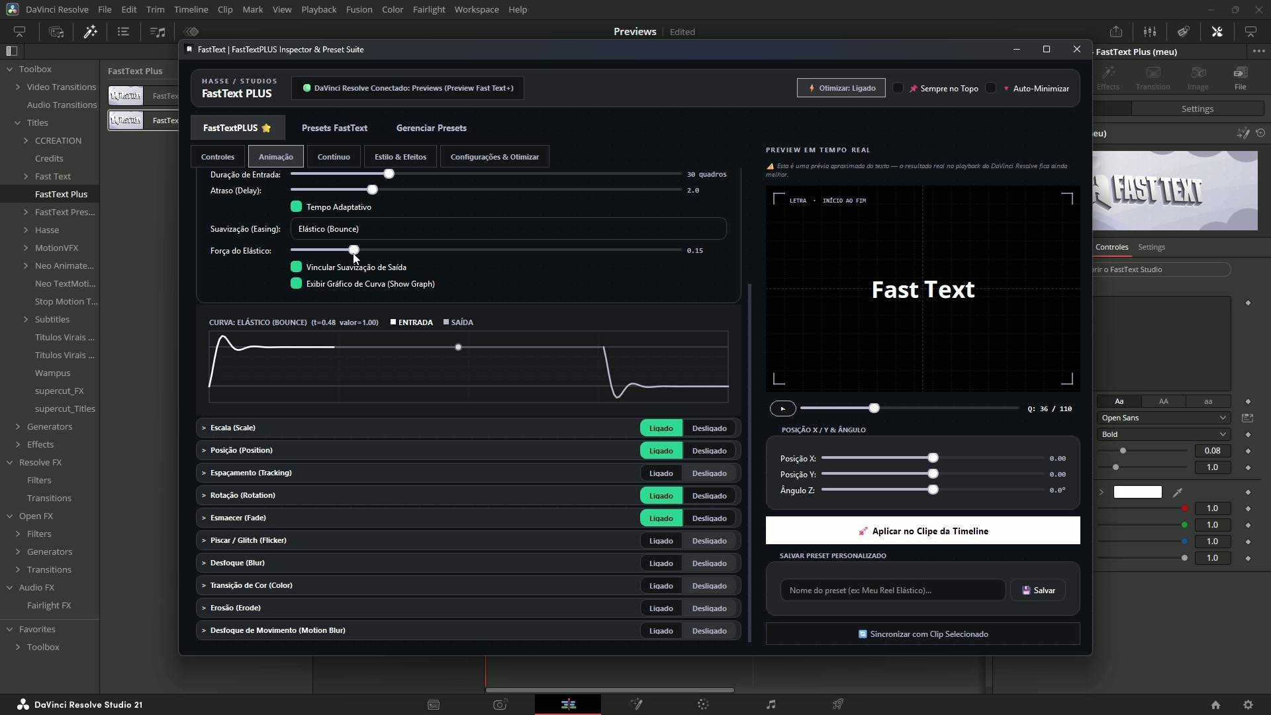The image size is (1271, 715).
Task: Toggle the sidebar panel layout icon
Action: (11, 51)
